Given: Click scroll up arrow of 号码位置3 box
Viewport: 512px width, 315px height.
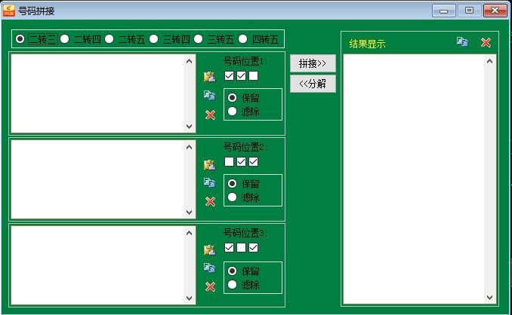Looking at the screenshot, I should (x=190, y=233).
